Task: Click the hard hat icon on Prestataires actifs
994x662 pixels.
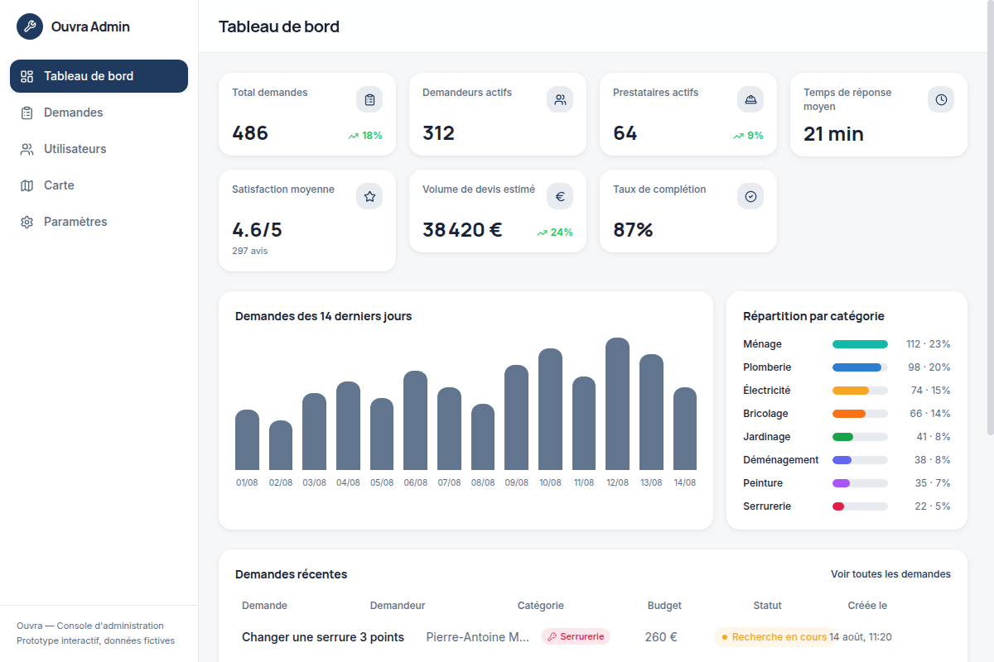Action: [750, 99]
